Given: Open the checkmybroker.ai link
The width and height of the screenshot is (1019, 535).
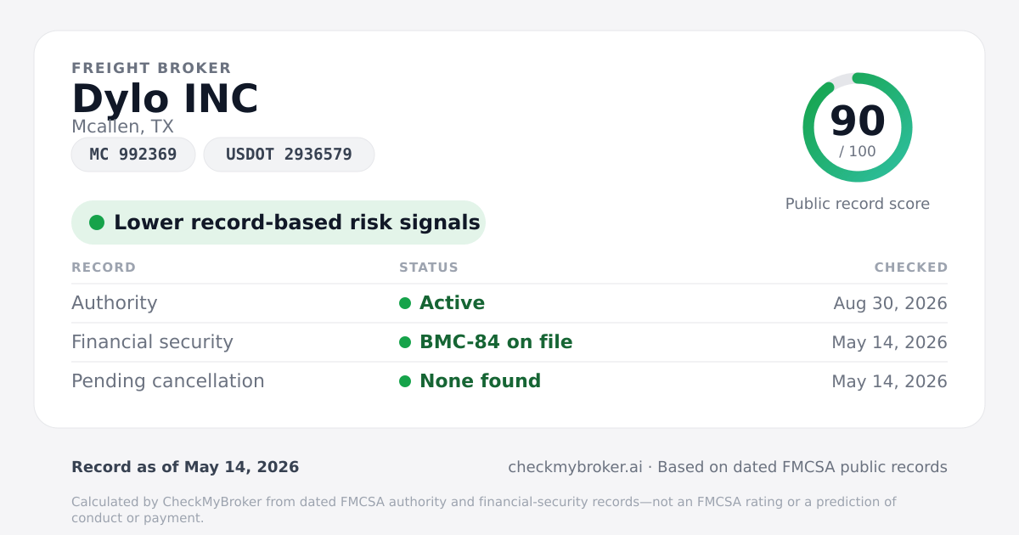Looking at the screenshot, I should click(575, 467).
